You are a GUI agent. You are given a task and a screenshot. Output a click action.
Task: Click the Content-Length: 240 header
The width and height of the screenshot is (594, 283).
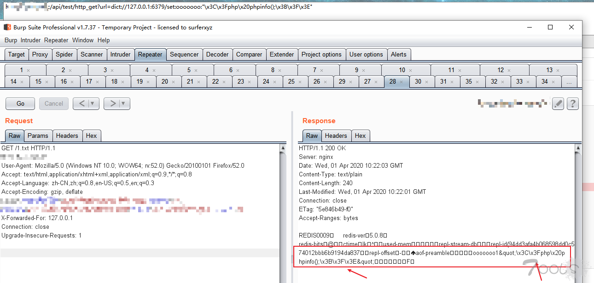(x=326, y=183)
